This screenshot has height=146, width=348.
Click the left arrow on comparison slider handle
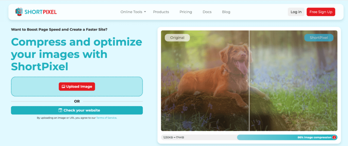click(247, 81)
